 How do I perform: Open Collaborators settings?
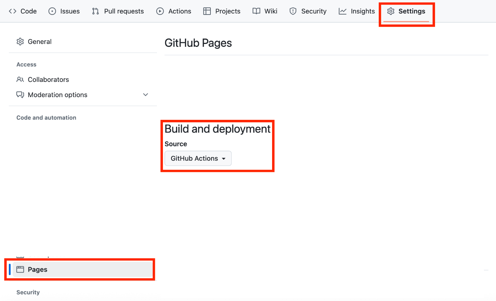[83, 79]
